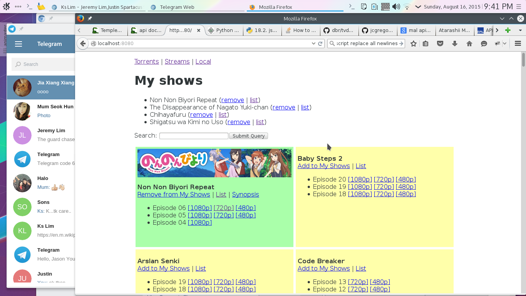Open the list all tabs dropdown
Viewport: 526px width, 296px height.
[520, 30]
